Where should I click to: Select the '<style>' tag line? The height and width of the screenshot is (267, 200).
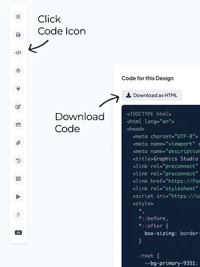point(143,204)
